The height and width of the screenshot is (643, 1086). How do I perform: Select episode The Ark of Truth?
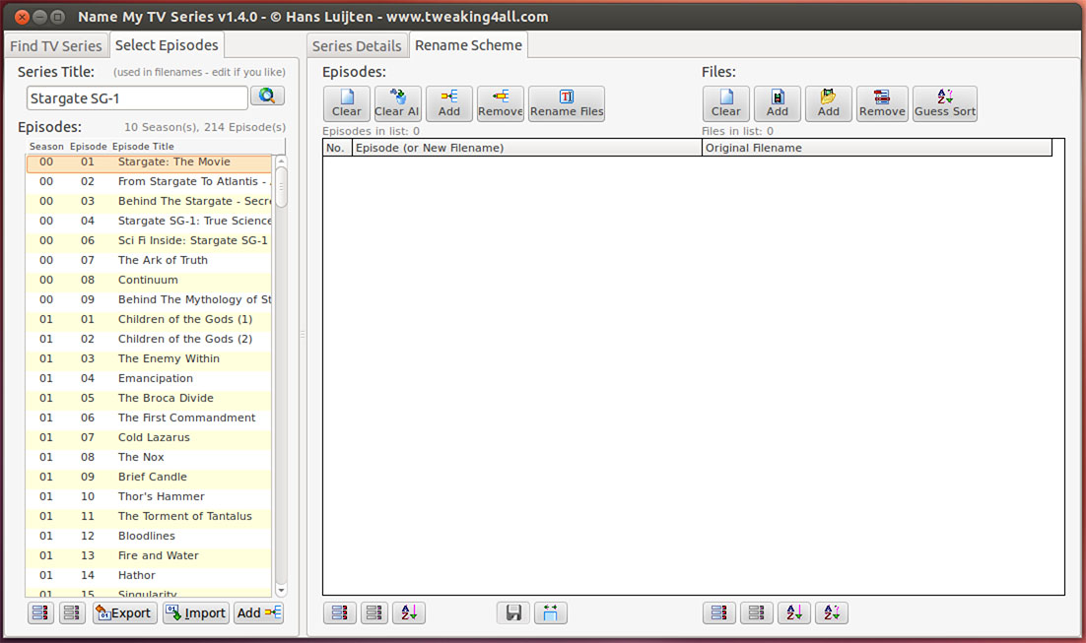[149, 260]
